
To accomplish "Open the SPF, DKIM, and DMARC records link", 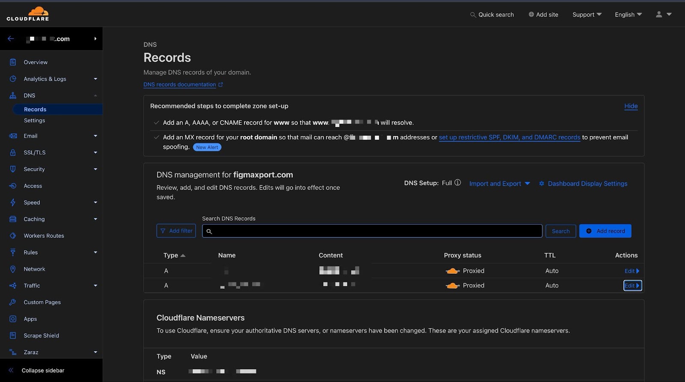I will tap(509, 137).
